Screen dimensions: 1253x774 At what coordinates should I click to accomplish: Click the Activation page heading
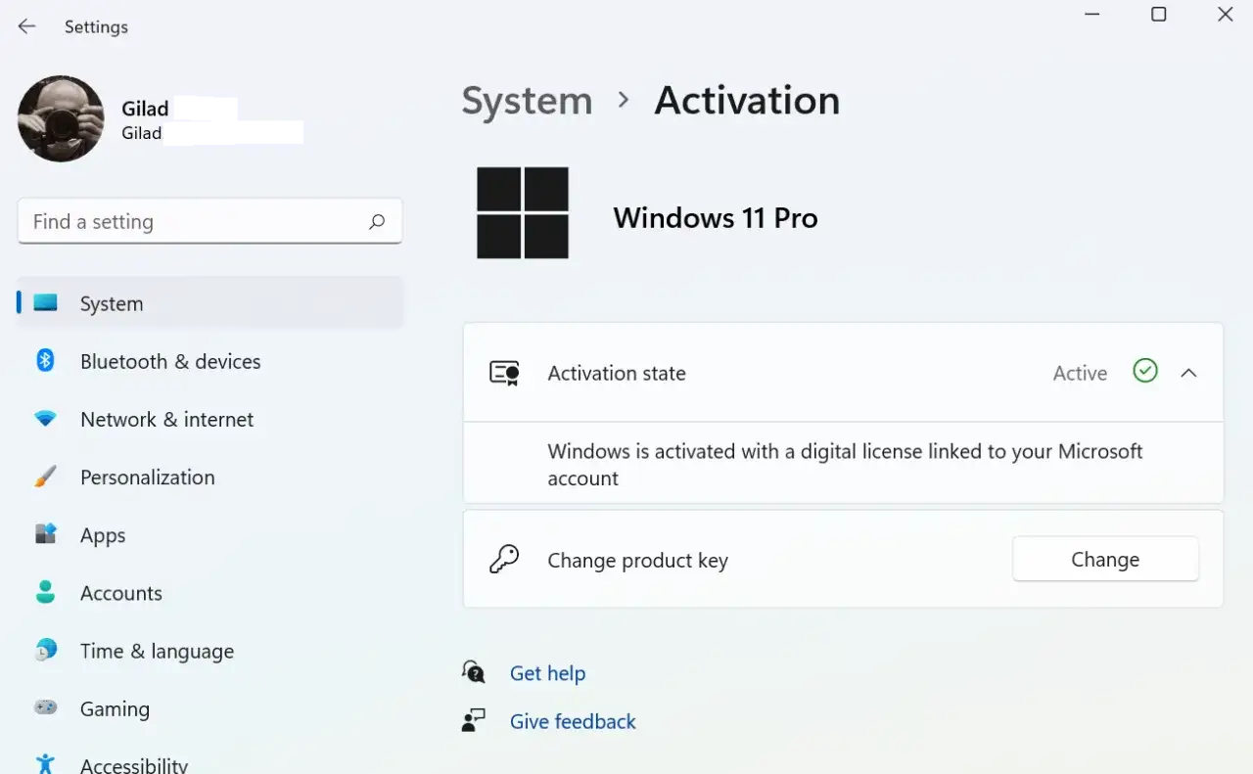[747, 101]
